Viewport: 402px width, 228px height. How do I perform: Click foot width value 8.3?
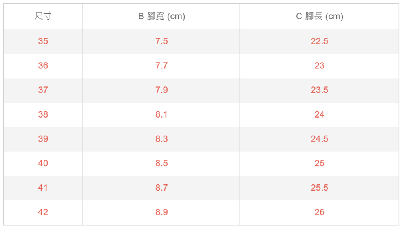click(x=161, y=139)
